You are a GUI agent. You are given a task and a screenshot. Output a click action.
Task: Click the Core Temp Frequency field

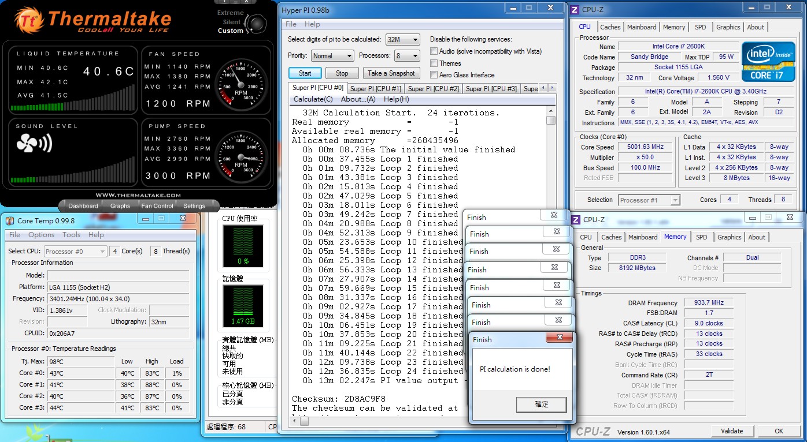118,298
